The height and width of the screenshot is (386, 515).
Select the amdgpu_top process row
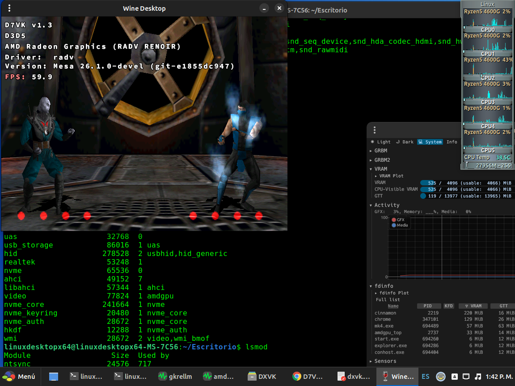[444, 332]
